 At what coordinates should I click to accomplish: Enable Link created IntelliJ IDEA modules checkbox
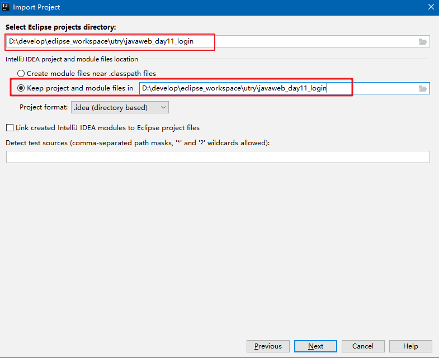point(10,128)
